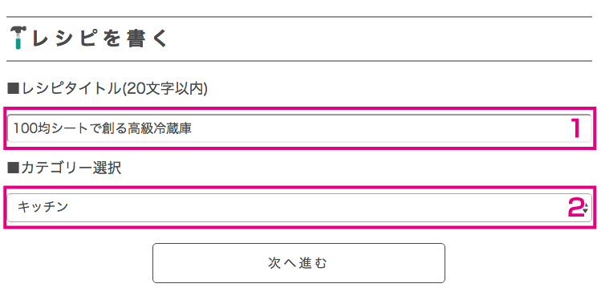The width and height of the screenshot is (601, 304).
Task: Click the 次へ進む button
Action: pyautogui.click(x=298, y=263)
